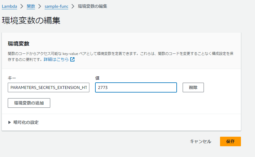Click the 暗号化の設定 section label

coord(26,122)
